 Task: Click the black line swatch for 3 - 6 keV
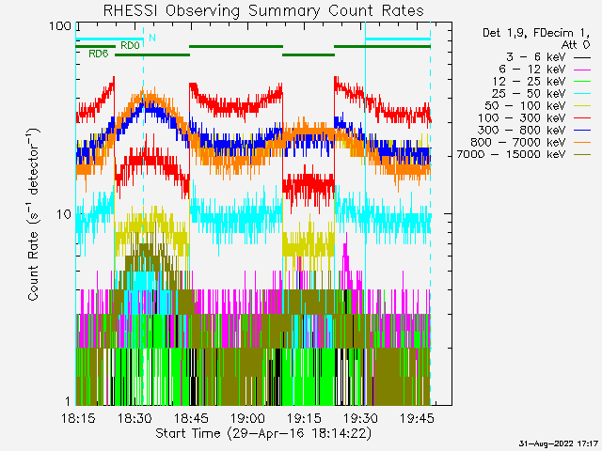[x=582, y=58]
